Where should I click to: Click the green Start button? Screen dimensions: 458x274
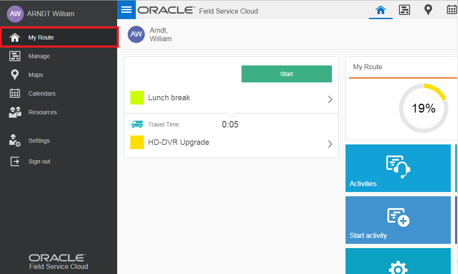click(287, 74)
